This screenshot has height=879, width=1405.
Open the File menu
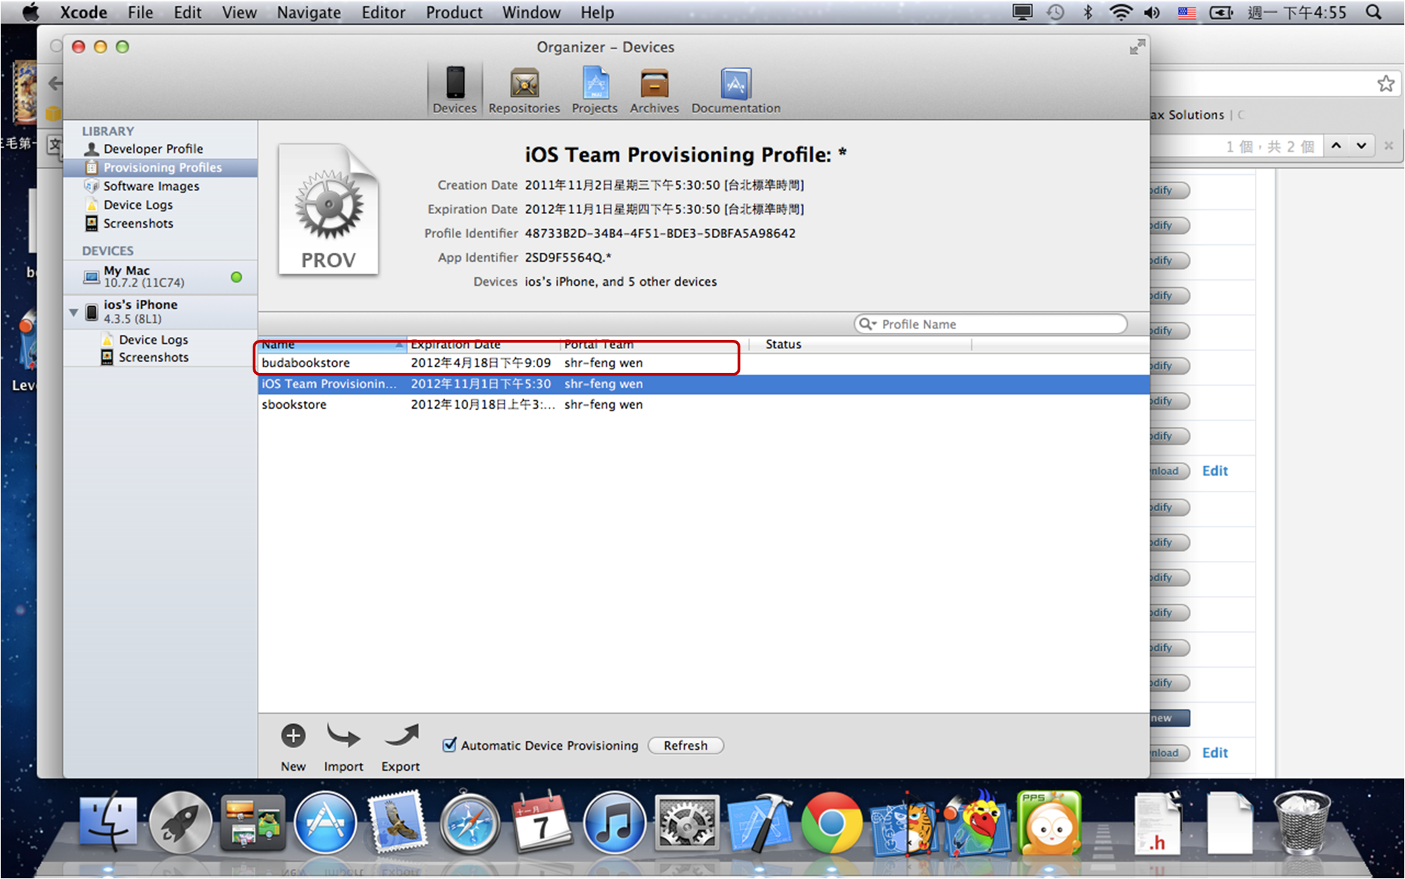(140, 13)
